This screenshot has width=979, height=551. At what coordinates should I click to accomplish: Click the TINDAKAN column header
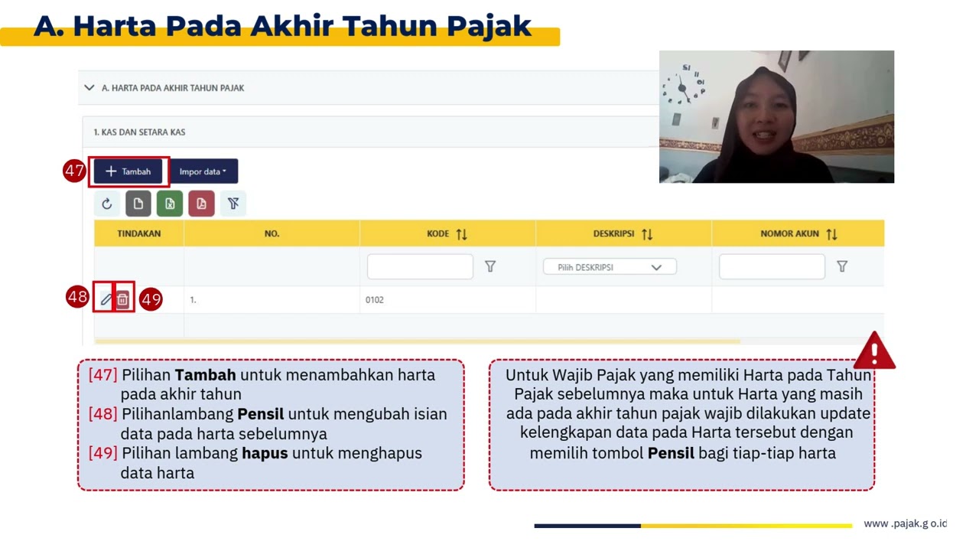(139, 233)
